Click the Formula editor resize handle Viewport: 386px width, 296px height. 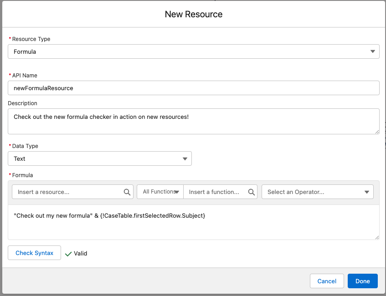coord(376,237)
